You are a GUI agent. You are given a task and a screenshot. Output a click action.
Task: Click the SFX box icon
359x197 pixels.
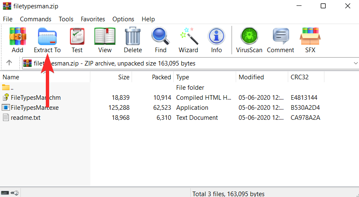tap(310, 36)
